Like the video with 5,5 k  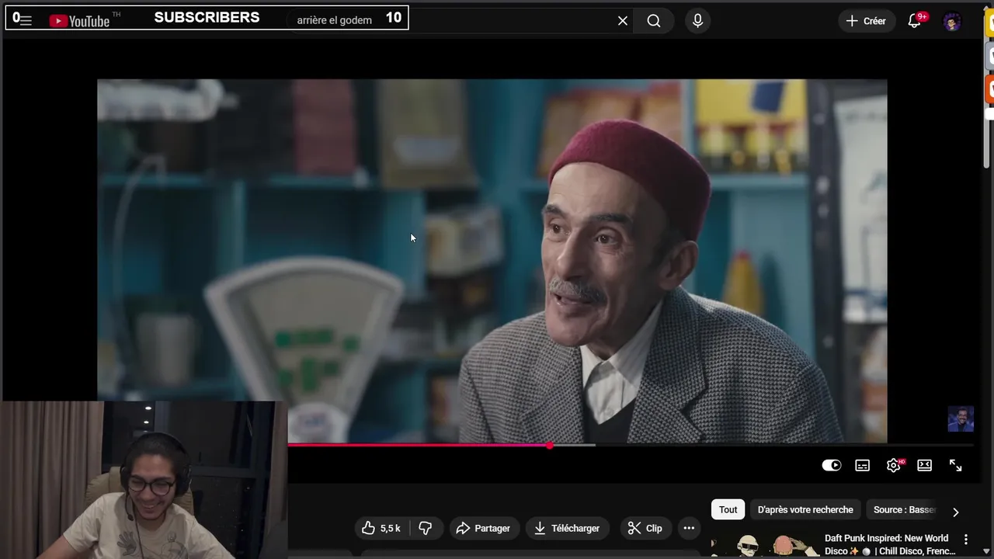pyautogui.click(x=381, y=528)
